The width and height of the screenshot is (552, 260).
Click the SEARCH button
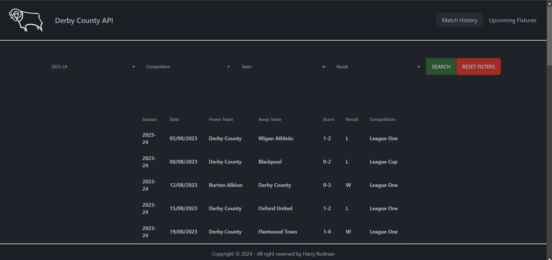(441, 67)
